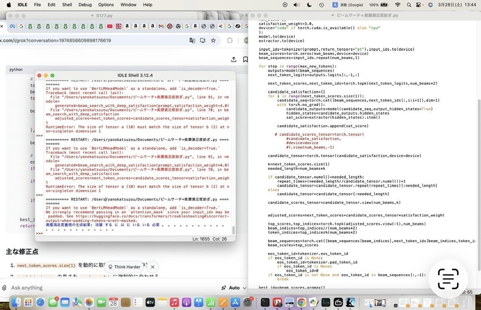
Task: Click the attach paperclip icon
Action: 4,288
